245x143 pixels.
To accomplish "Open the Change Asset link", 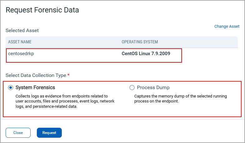I will click(227, 26).
